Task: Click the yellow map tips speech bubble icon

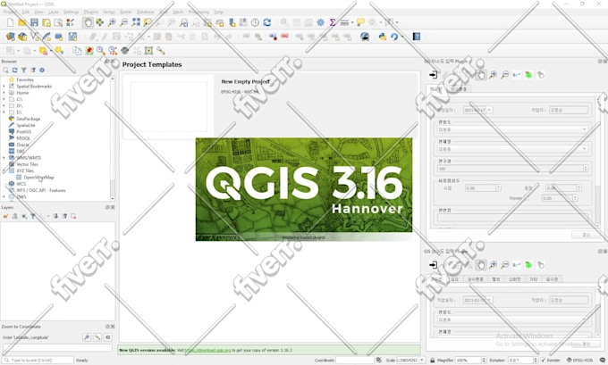Action: pos(360,22)
